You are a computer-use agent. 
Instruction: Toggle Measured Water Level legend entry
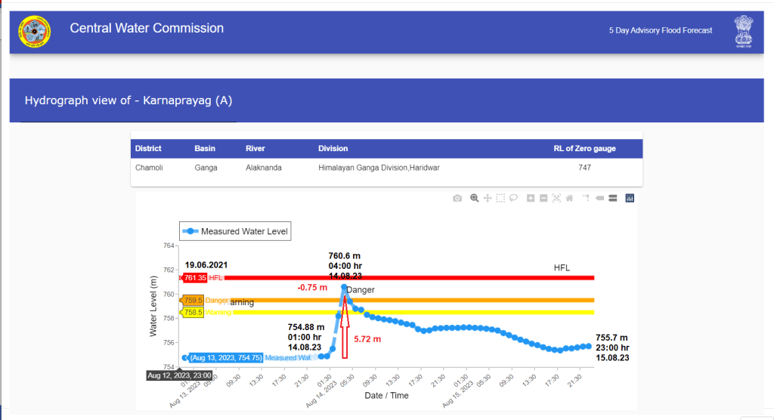234,231
